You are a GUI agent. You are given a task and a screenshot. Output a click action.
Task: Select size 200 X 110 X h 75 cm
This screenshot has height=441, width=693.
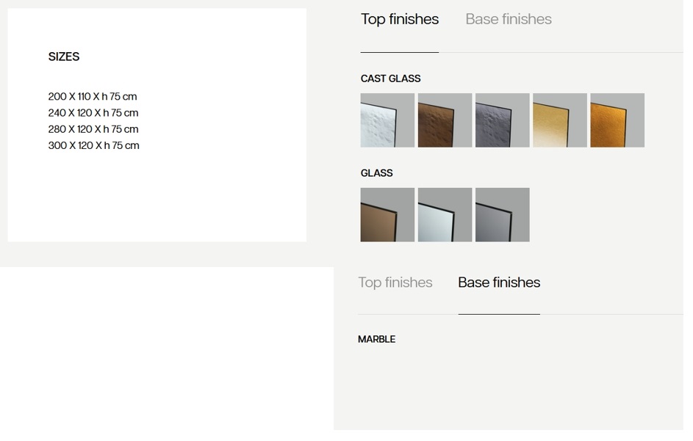pos(93,96)
